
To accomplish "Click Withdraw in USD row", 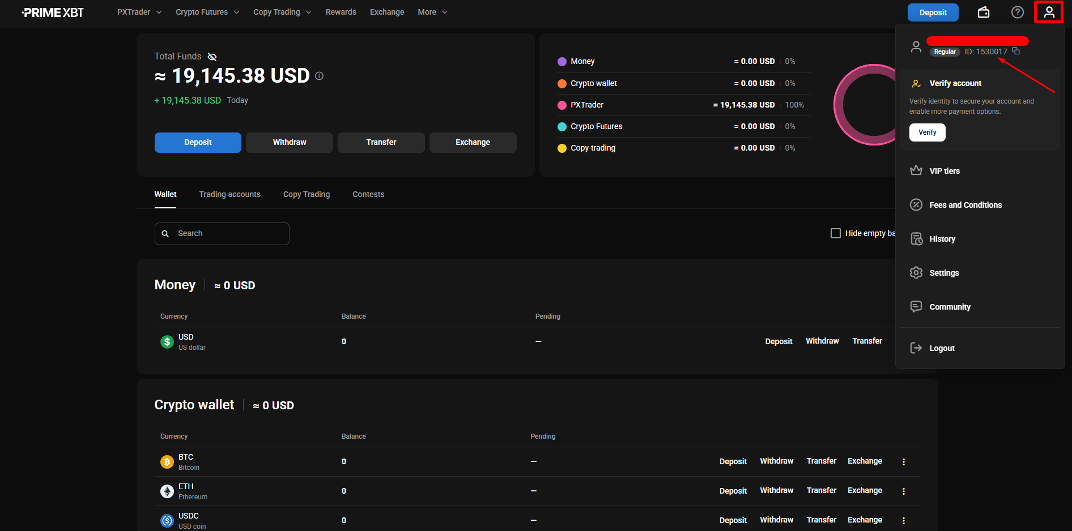I will tap(822, 341).
